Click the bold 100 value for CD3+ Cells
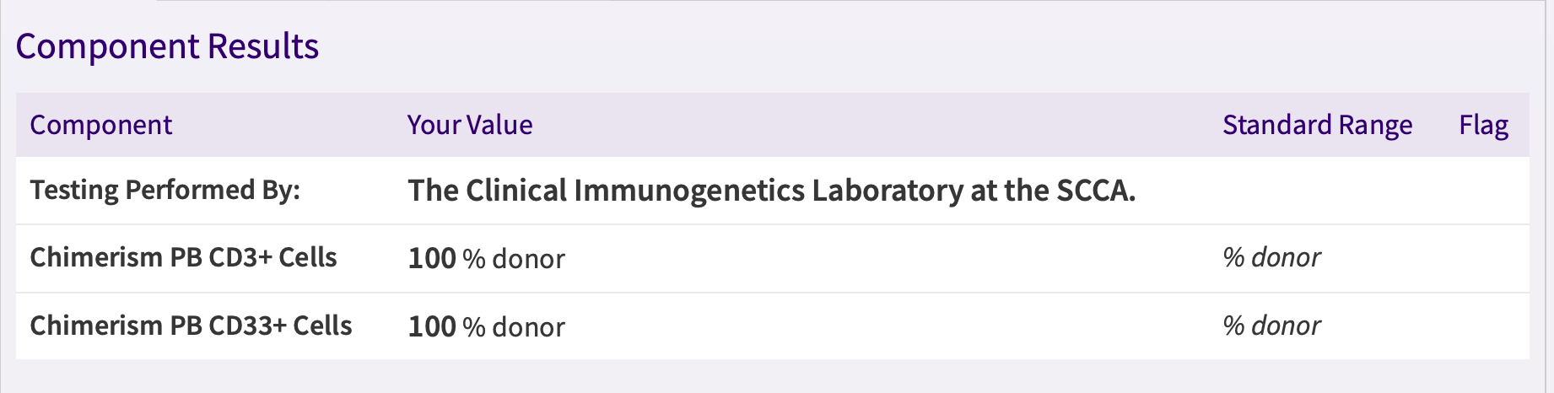The width and height of the screenshot is (1554, 393). (x=432, y=258)
